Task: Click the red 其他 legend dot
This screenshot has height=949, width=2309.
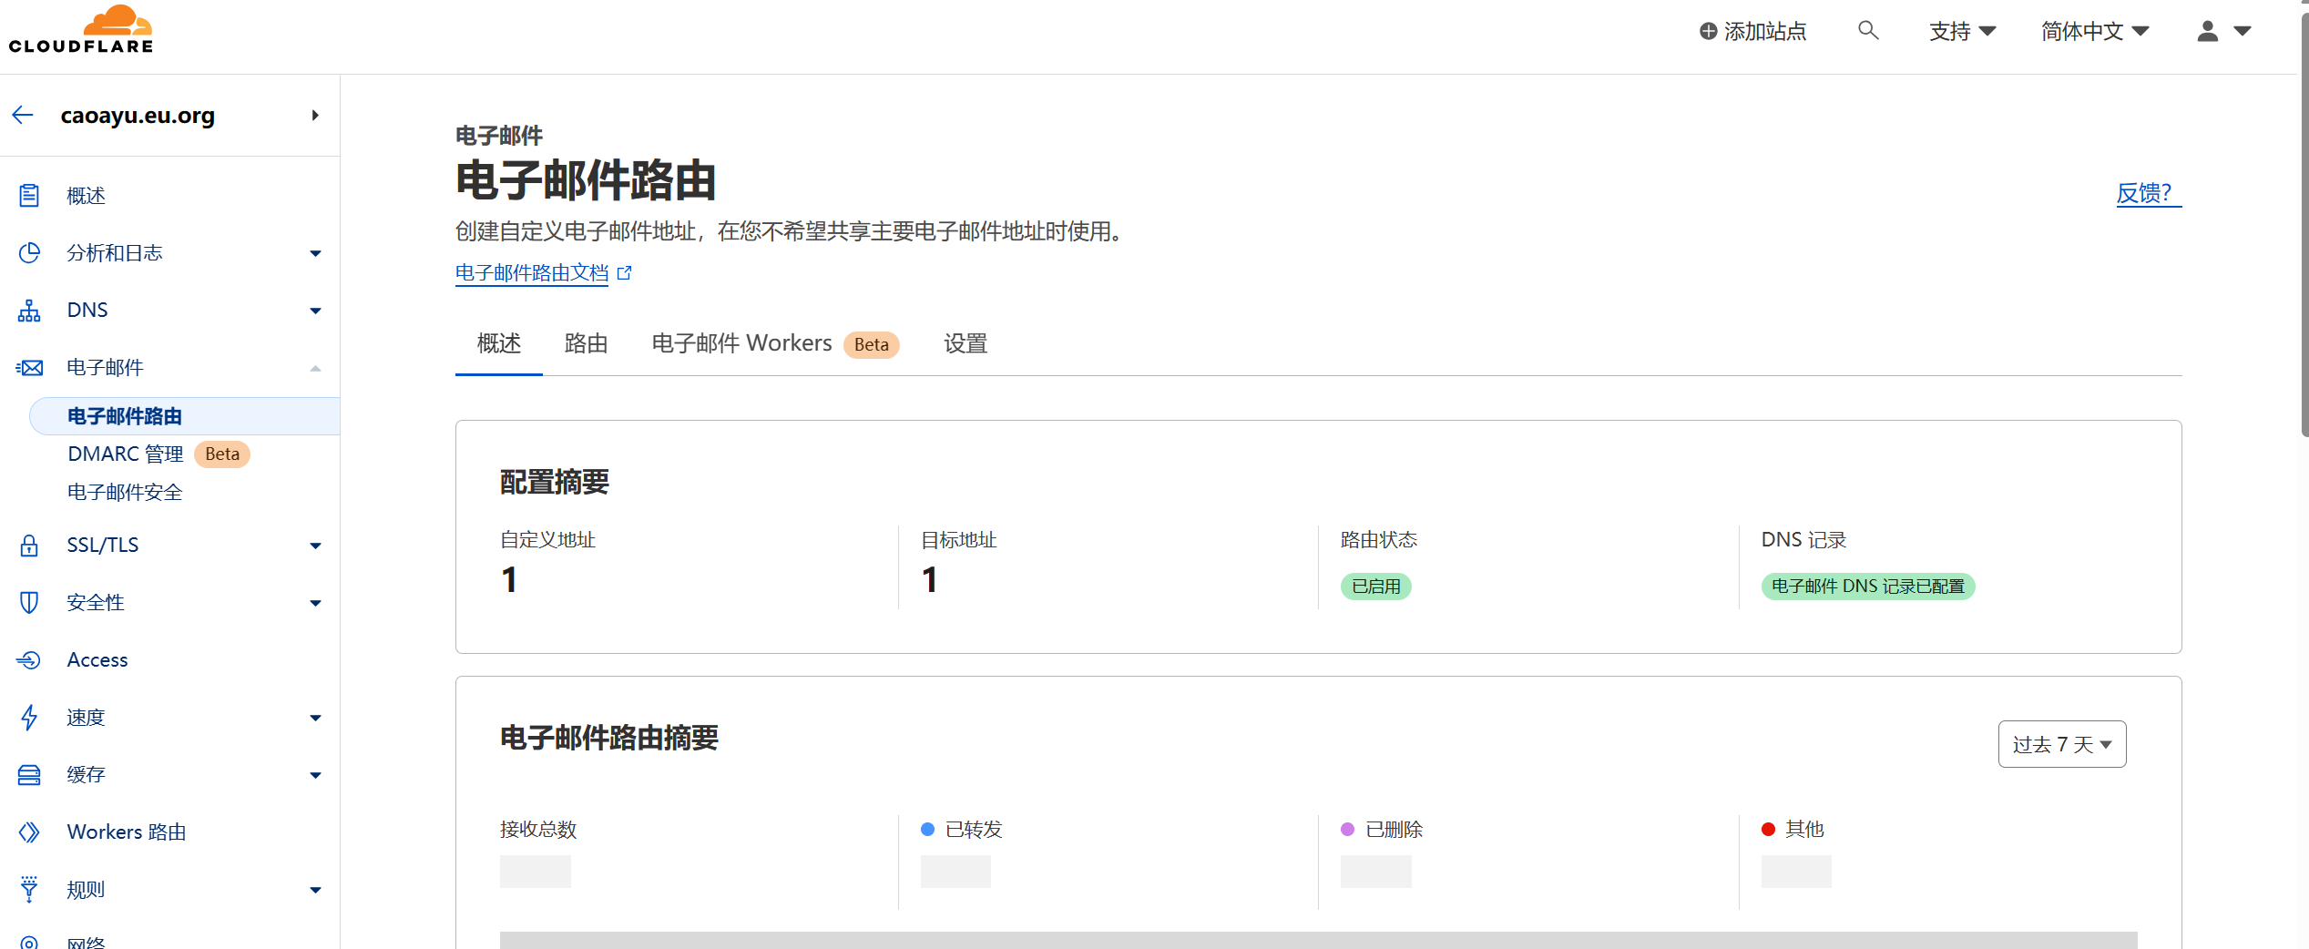Action: (x=1769, y=829)
